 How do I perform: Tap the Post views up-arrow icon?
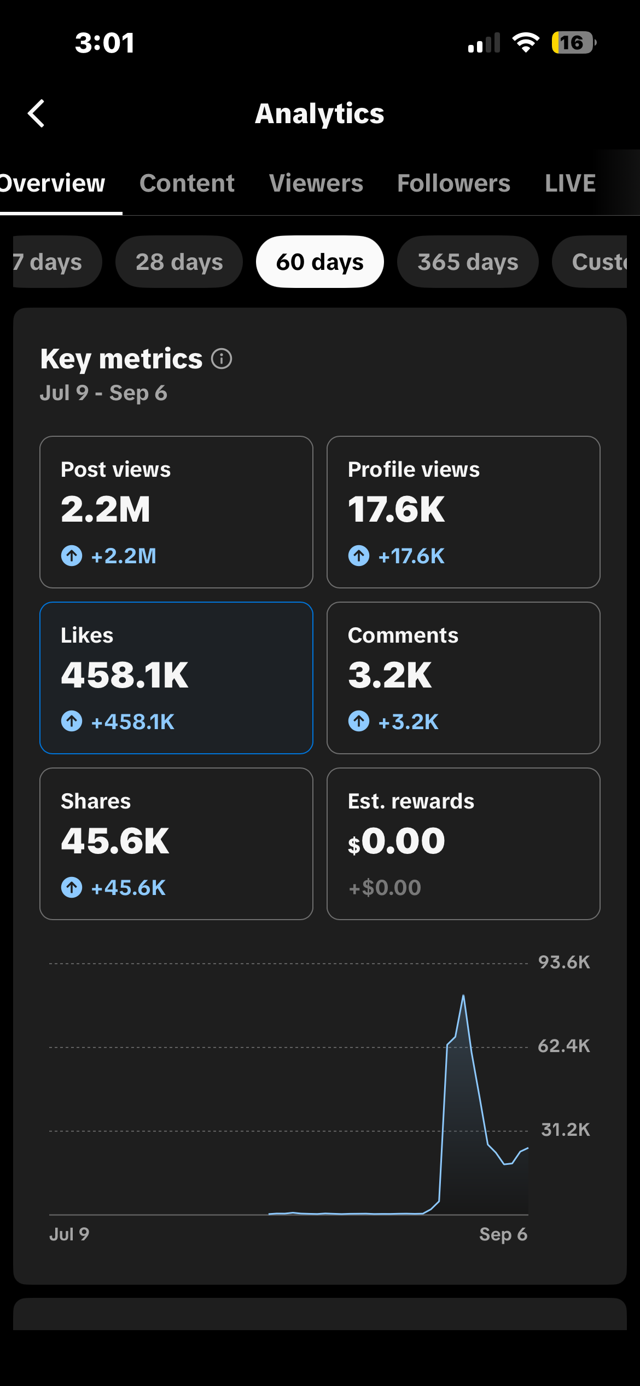[x=72, y=556]
